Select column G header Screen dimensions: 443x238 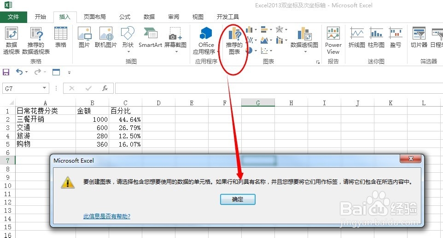click(258, 102)
